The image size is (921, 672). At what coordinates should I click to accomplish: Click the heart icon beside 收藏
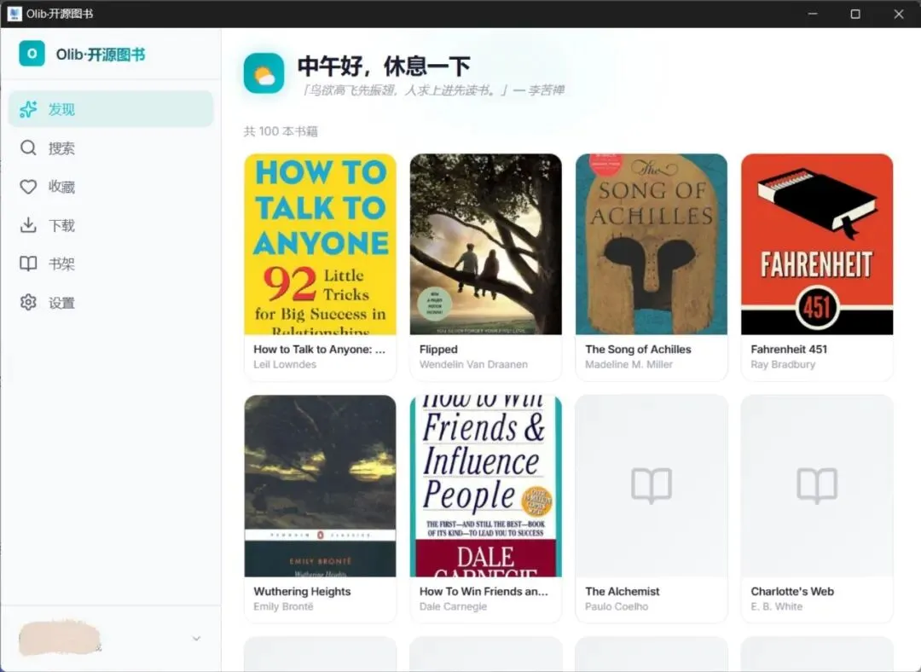[28, 187]
